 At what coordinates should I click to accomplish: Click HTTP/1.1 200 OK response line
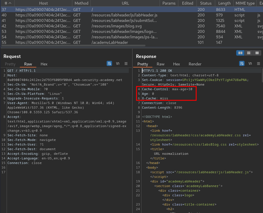[x=157, y=71]
